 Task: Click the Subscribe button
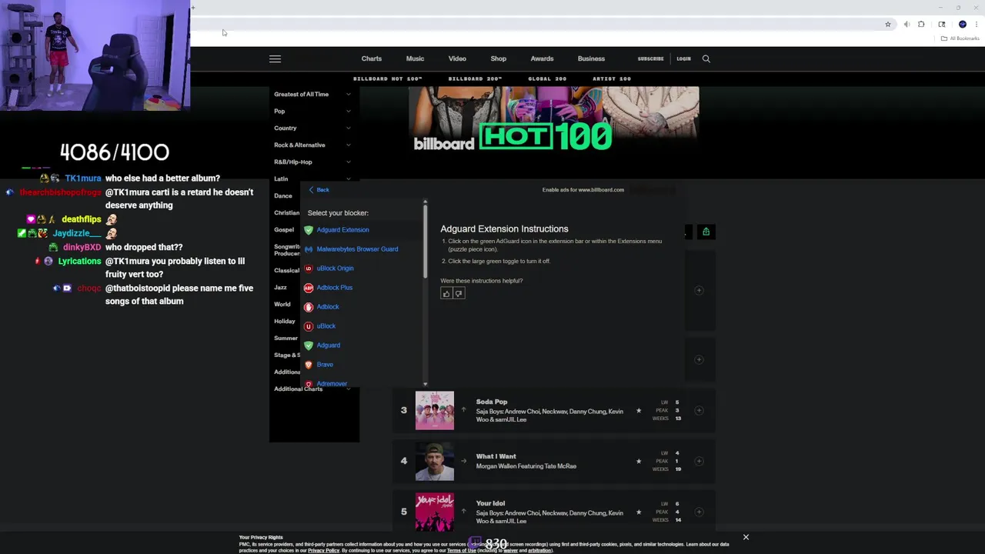pyautogui.click(x=650, y=58)
